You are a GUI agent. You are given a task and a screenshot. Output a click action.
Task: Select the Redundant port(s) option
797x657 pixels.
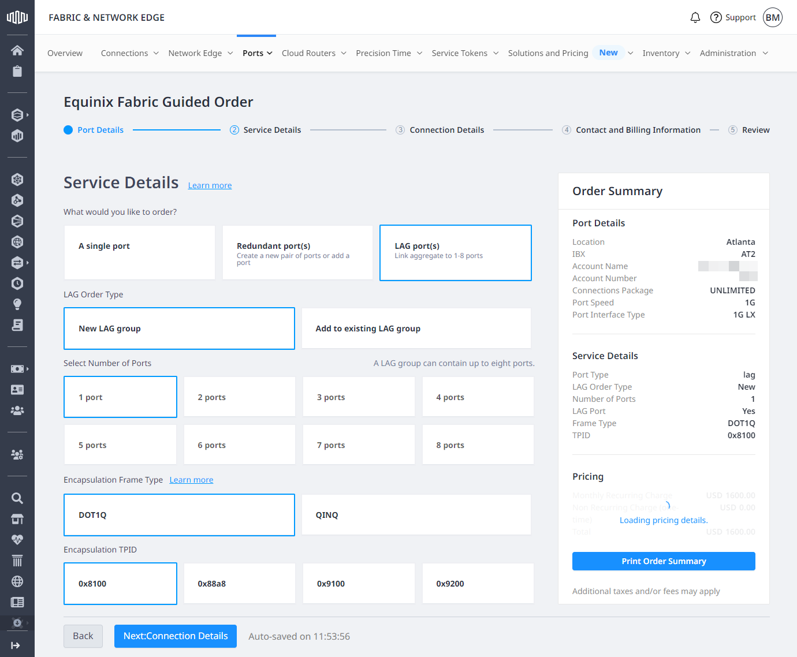[297, 253]
